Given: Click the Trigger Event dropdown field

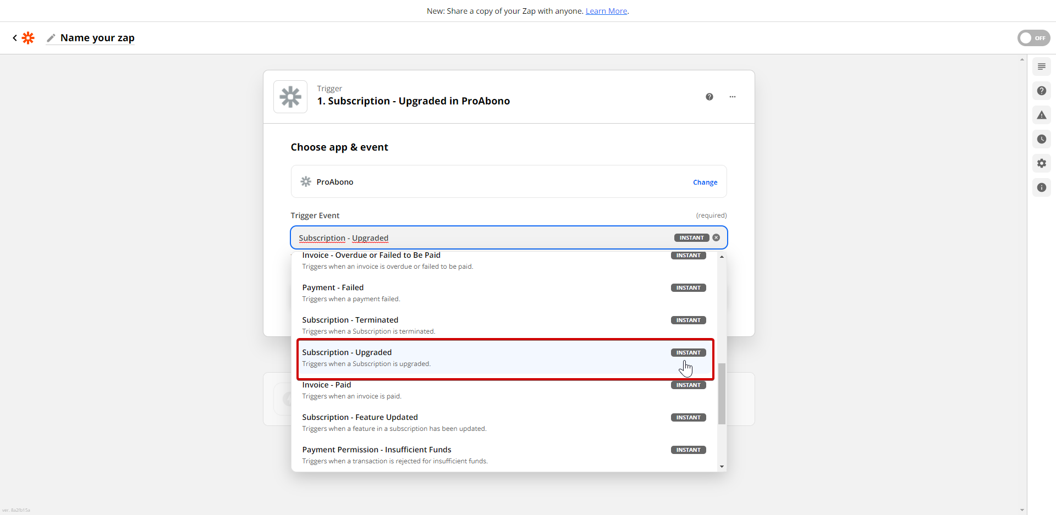Looking at the screenshot, I should [x=509, y=237].
